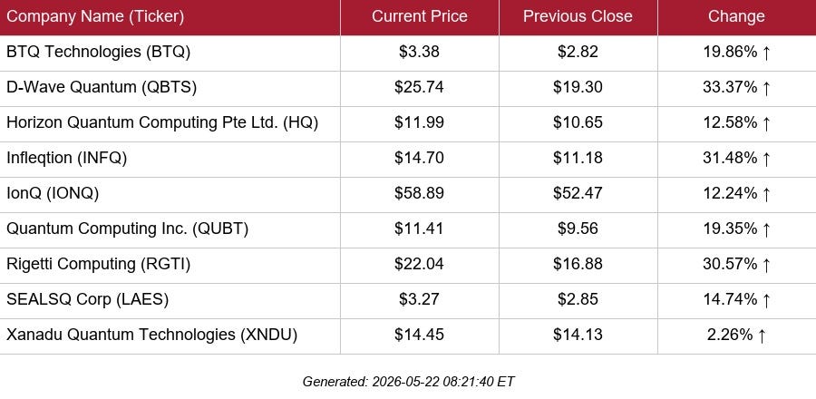
Task: Click the up arrow beside 19.86% change
Action: coord(765,53)
